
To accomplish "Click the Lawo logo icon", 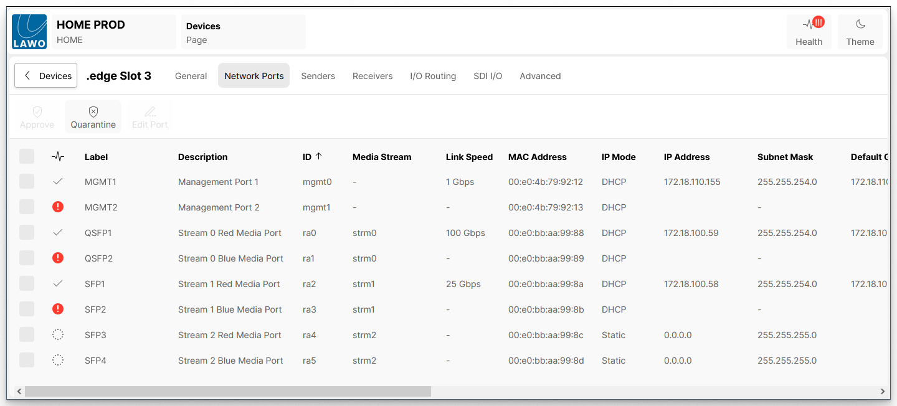I will pyautogui.click(x=29, y=32).
